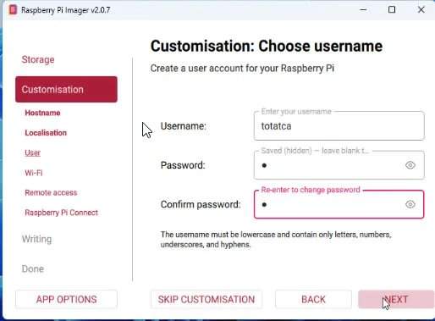Open the Raspberry Pi Connect sub-step
Image resolution: width=435 pixels, height=321 pixels.
(x=61, y=213)
